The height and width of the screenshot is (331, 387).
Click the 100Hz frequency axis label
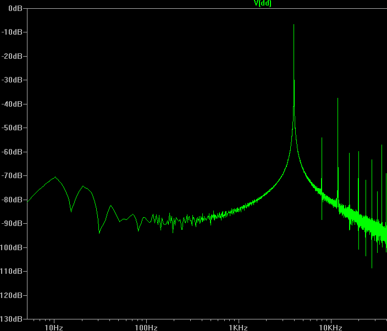146,328
